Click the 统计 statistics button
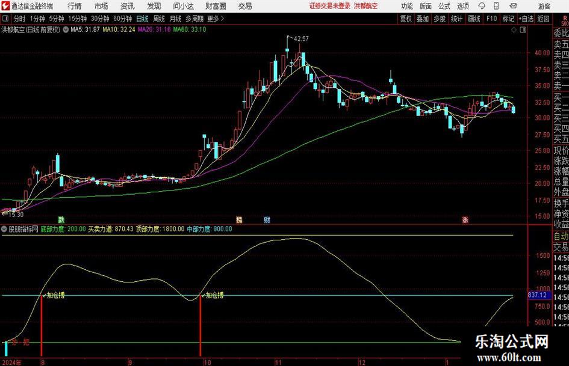The height and width of the screenshot is (366, 569). point(456,19)
